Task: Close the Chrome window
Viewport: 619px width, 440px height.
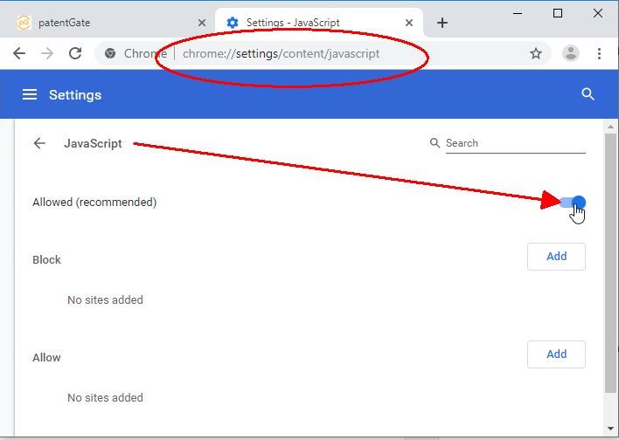Action: [598, 13]
